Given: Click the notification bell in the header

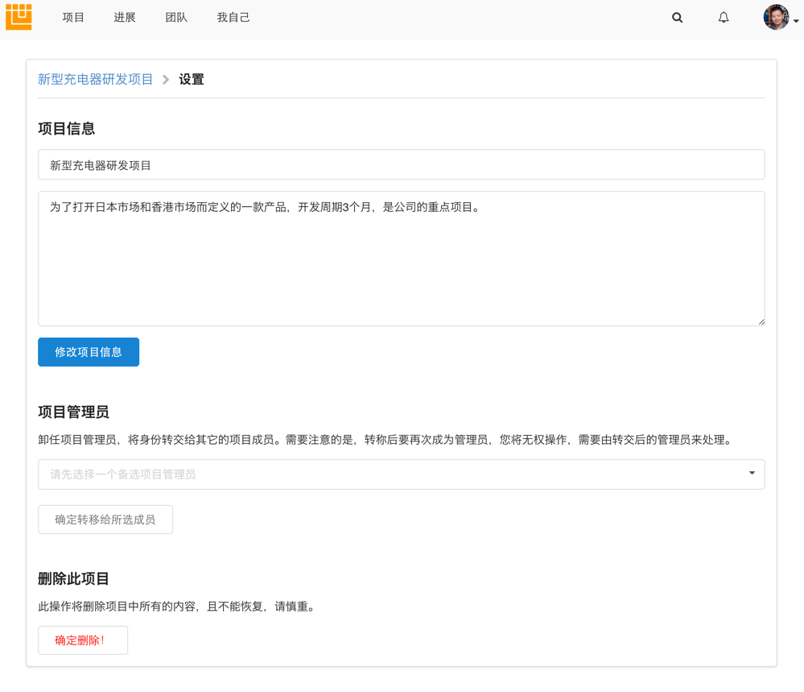Looking at the screenshot, I should click(x=723, y=17).
